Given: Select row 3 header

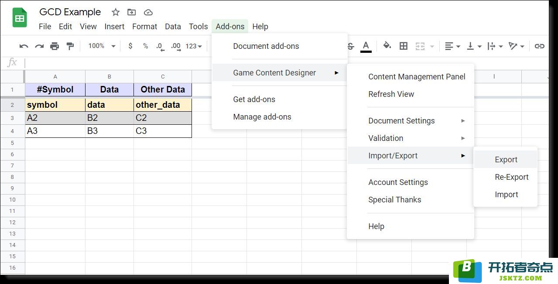Looking at the screenshot, I should 12,118.
